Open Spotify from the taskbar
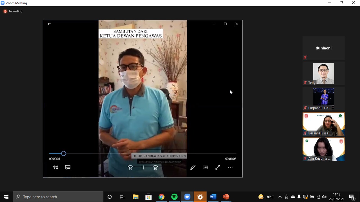 pos(174,197)
